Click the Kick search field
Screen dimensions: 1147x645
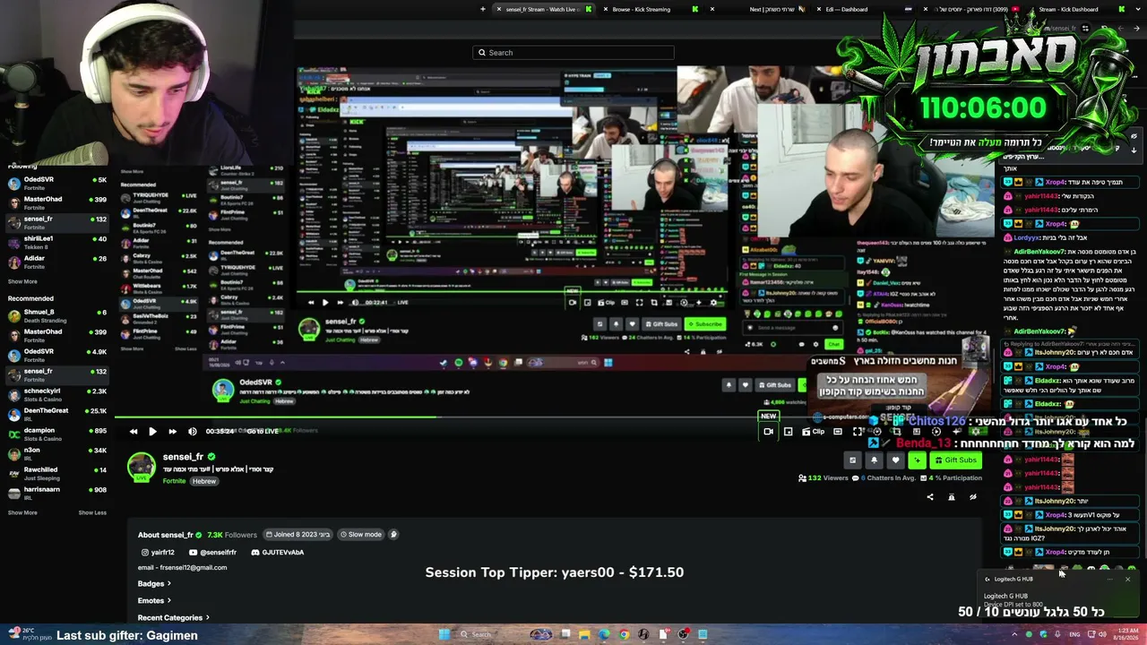(x=573, y=53)
